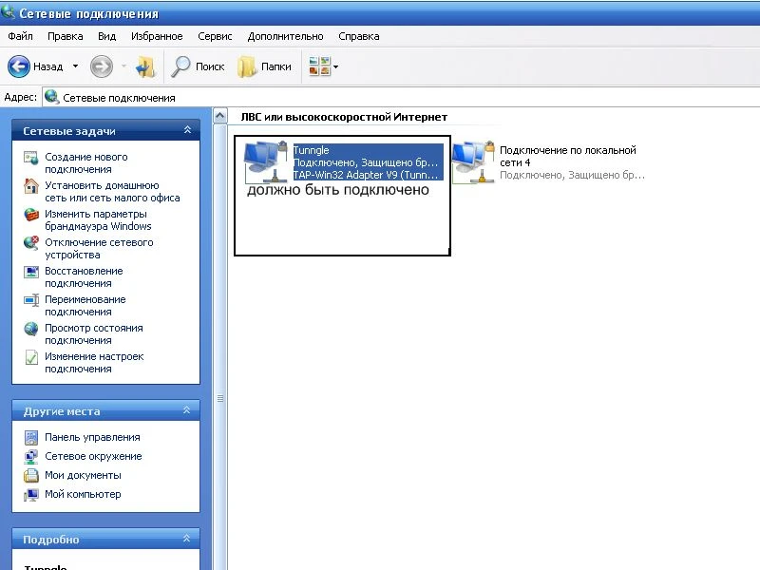Open the Файл menu
Viewport: 760px width, 570px height.
coord(20,36)
